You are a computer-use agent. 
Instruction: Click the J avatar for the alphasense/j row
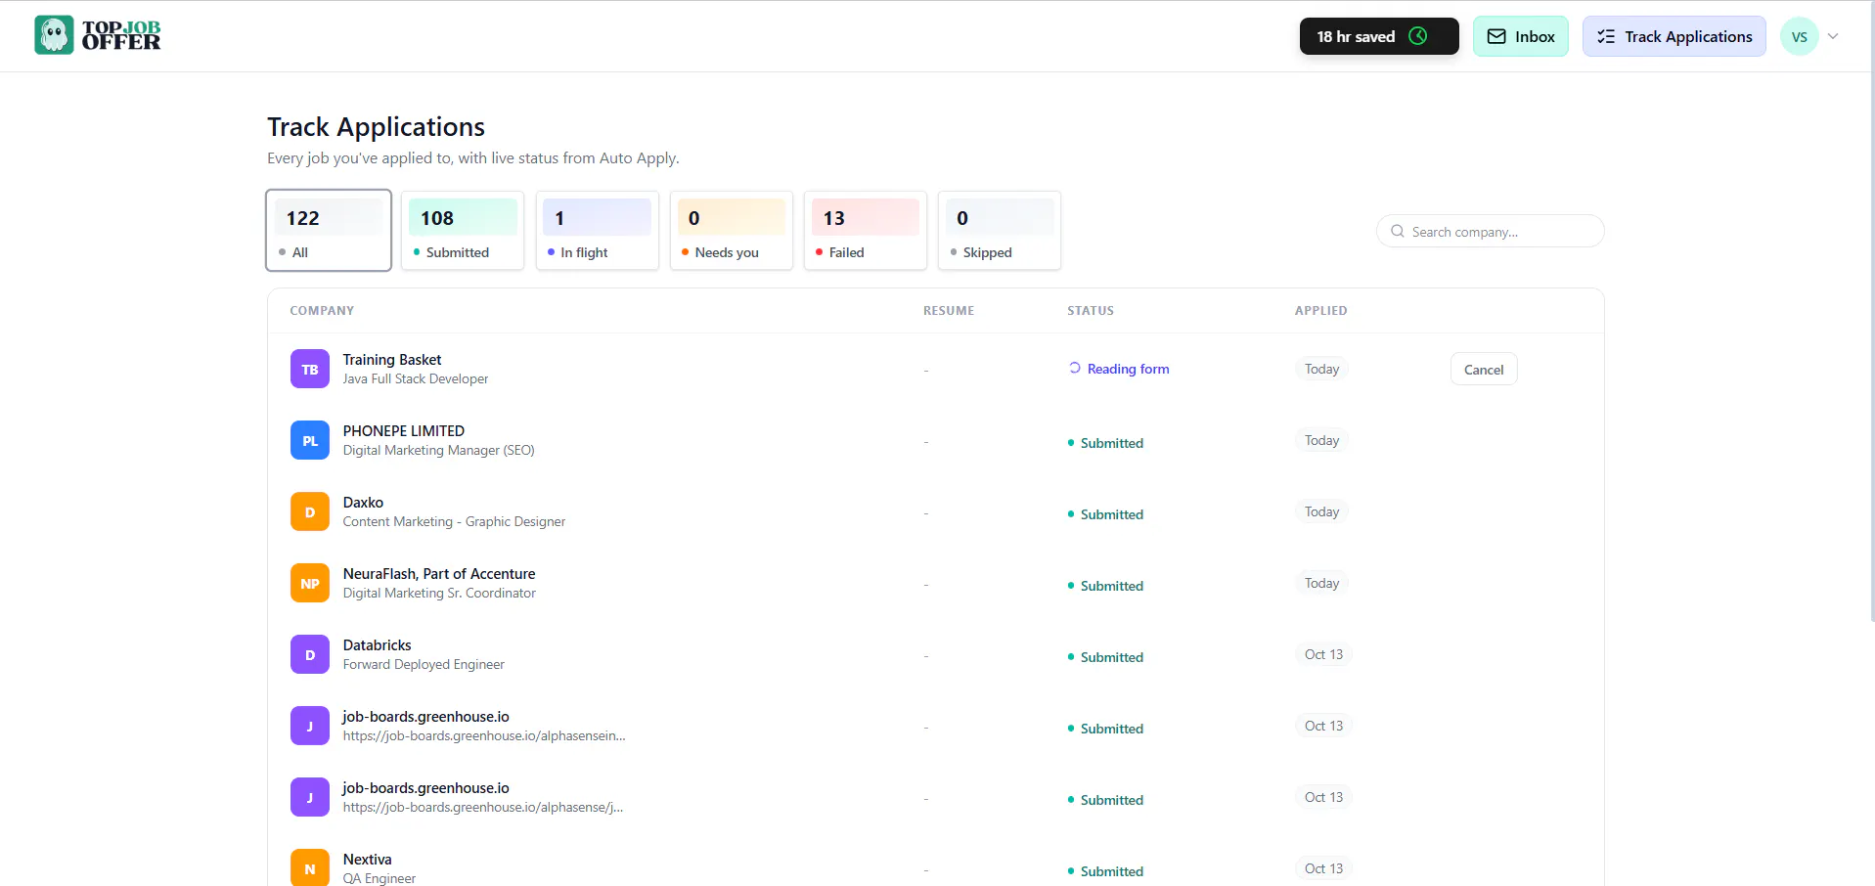click(310, 798)
